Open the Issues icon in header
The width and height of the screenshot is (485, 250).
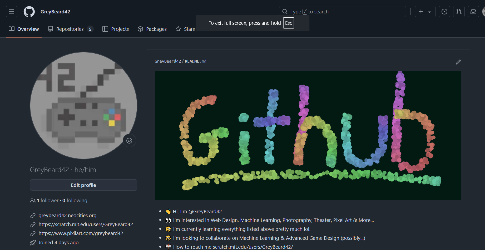coord(444,12)
